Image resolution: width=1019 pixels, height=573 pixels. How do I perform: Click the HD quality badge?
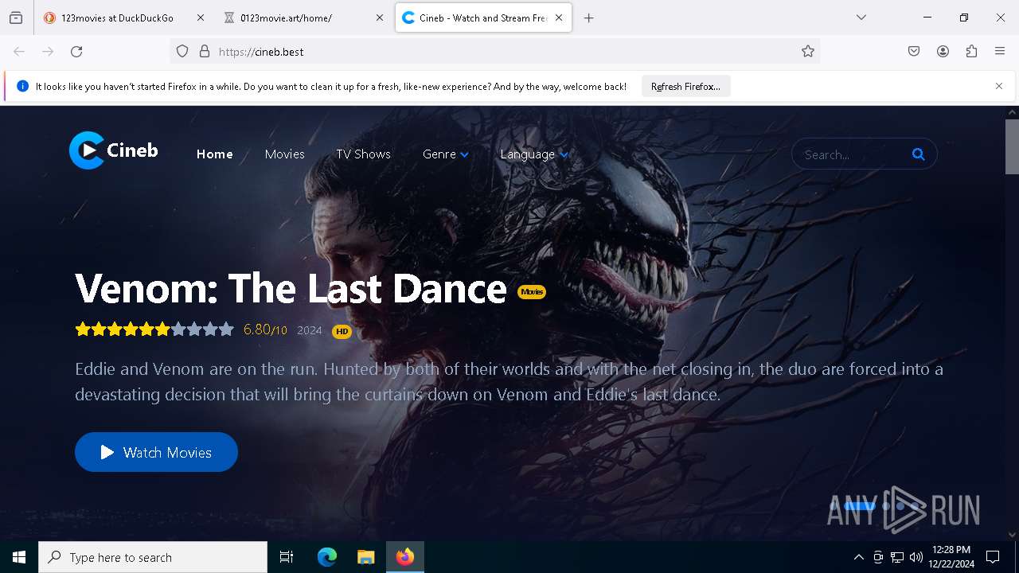pos(342,331)
